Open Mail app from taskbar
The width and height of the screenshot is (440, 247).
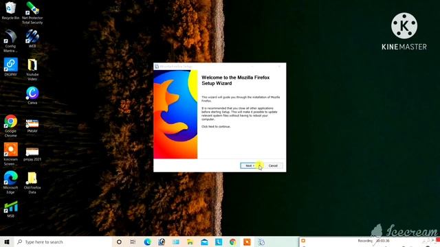(x=204, y=242)
